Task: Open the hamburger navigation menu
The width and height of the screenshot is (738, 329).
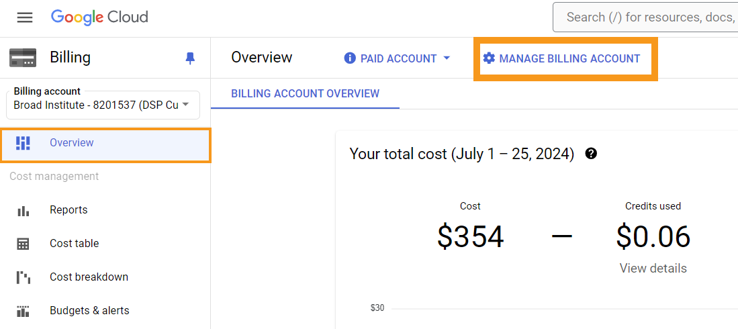Action: pos(25,18)
